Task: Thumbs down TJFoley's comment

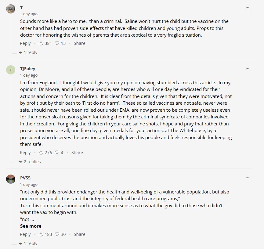Action: pyautogui.click(x=57, y=153)
